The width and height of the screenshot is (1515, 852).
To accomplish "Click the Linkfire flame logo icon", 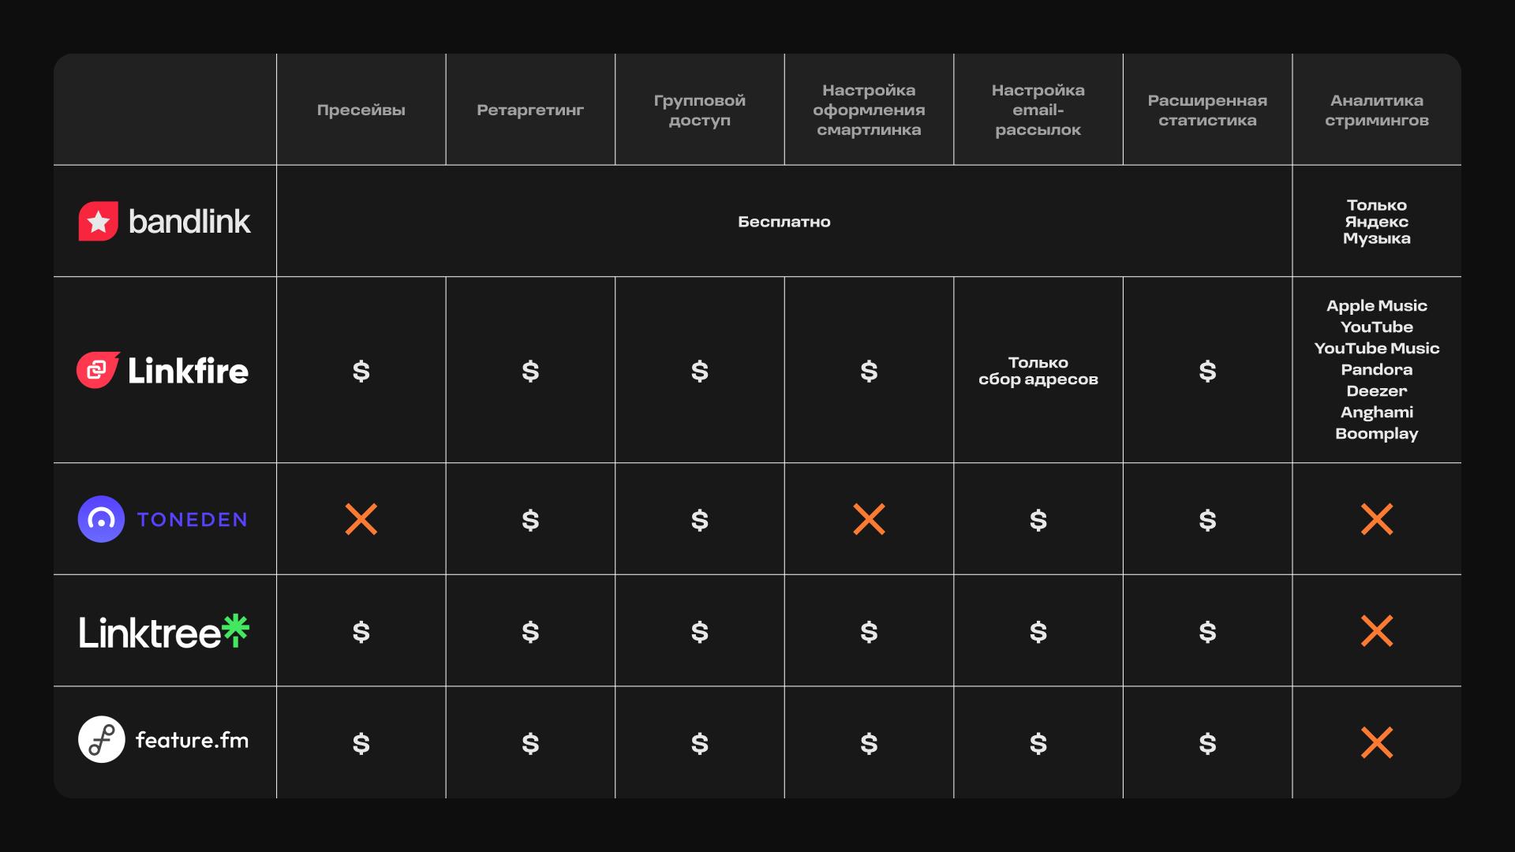I will pos(98,370).
